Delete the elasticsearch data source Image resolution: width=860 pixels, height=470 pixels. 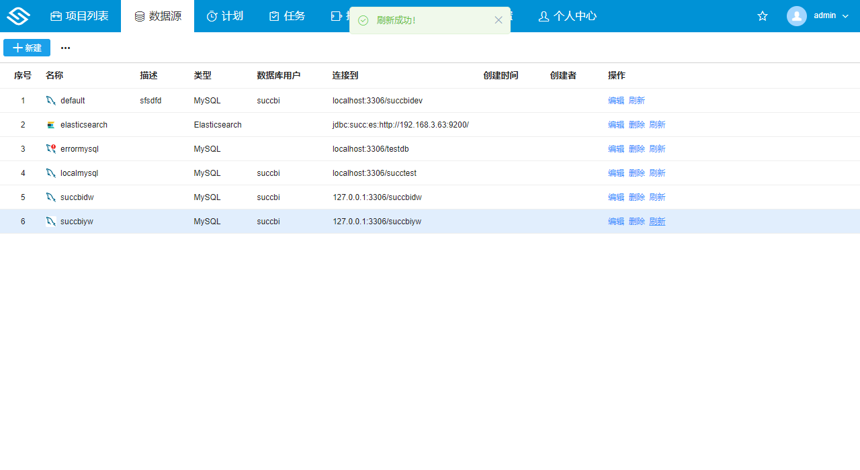pos(636,125)
